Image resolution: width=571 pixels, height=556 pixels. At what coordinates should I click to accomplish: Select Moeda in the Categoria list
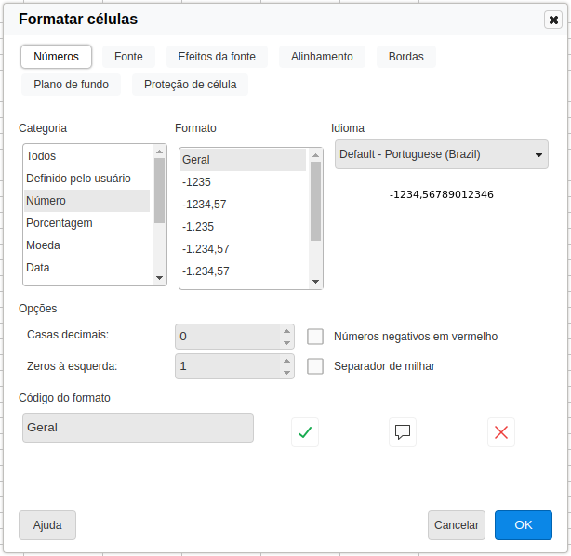pos(44,245)
